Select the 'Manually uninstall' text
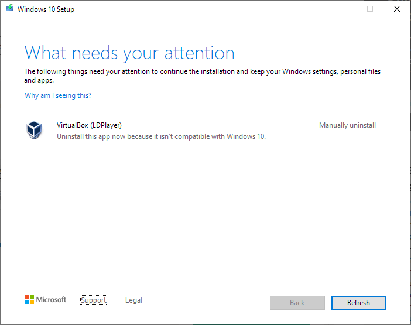The width and height of the screenshot is (411, 325). click(x=347, y=125)
